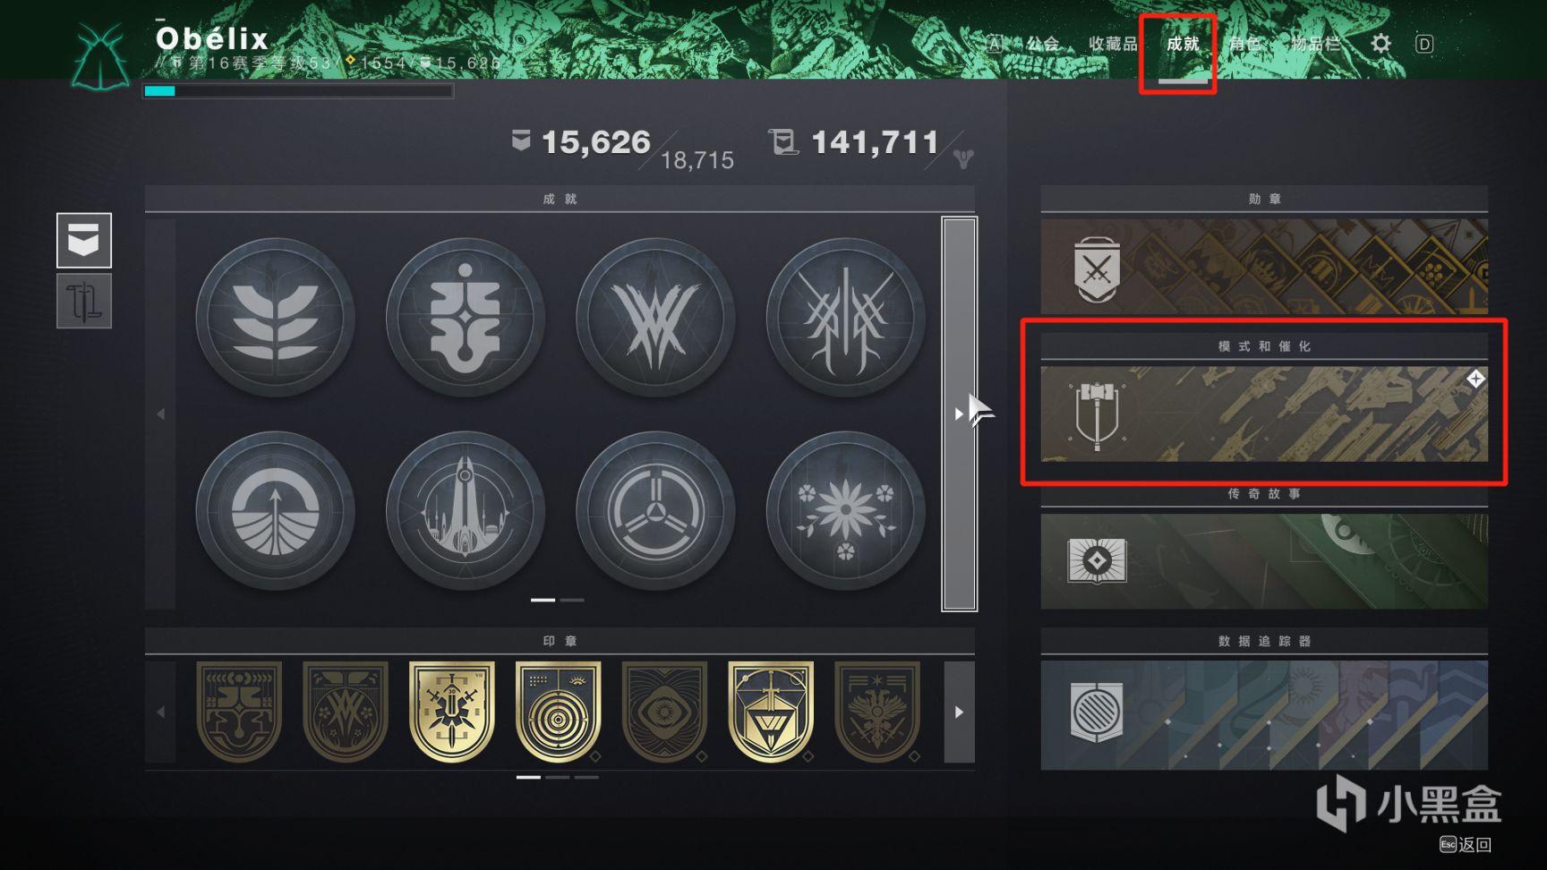This screenshot has height=870, width=1547.
Task: Switch to the second sidebar view icon
Action: point(84,301)
